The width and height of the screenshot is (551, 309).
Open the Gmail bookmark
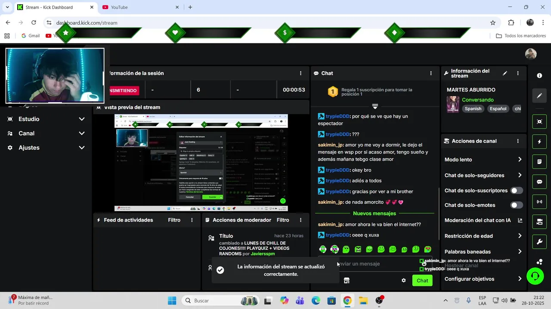tap(30, 36)
